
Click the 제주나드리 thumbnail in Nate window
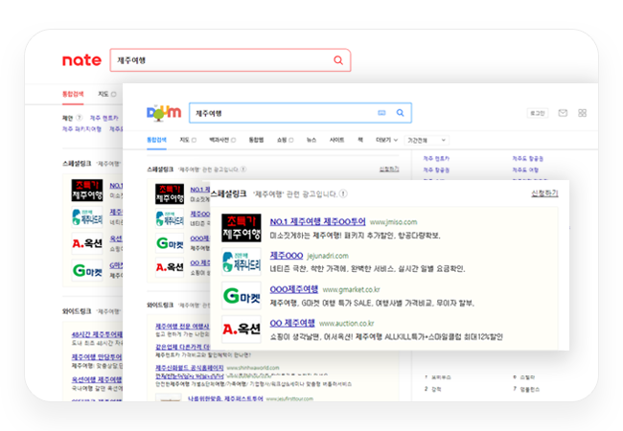point(87,216)
